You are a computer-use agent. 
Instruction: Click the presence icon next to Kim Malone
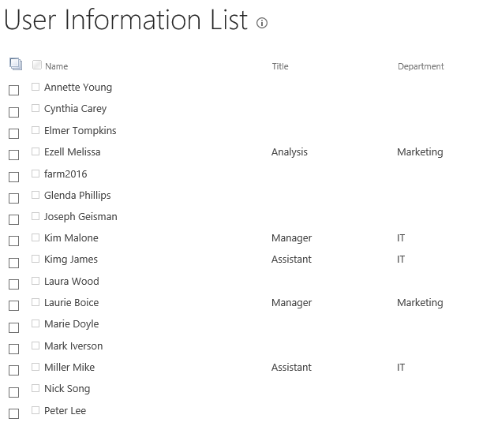click(x=36, y=237)
